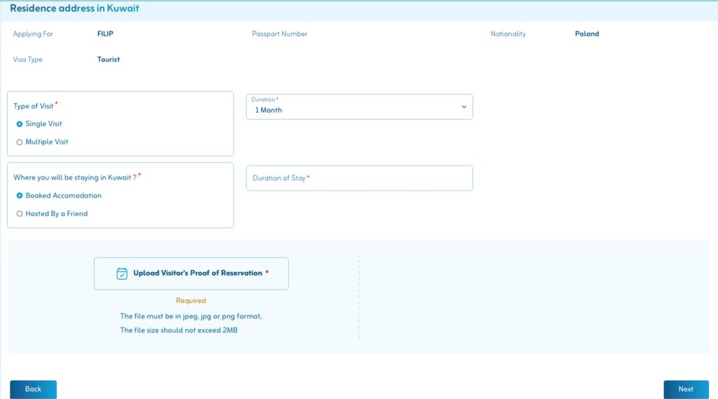Viewport: 718px width, 399px height.
Task: Pick the Hosted By a Friend option
Action: tap(20, 214)
